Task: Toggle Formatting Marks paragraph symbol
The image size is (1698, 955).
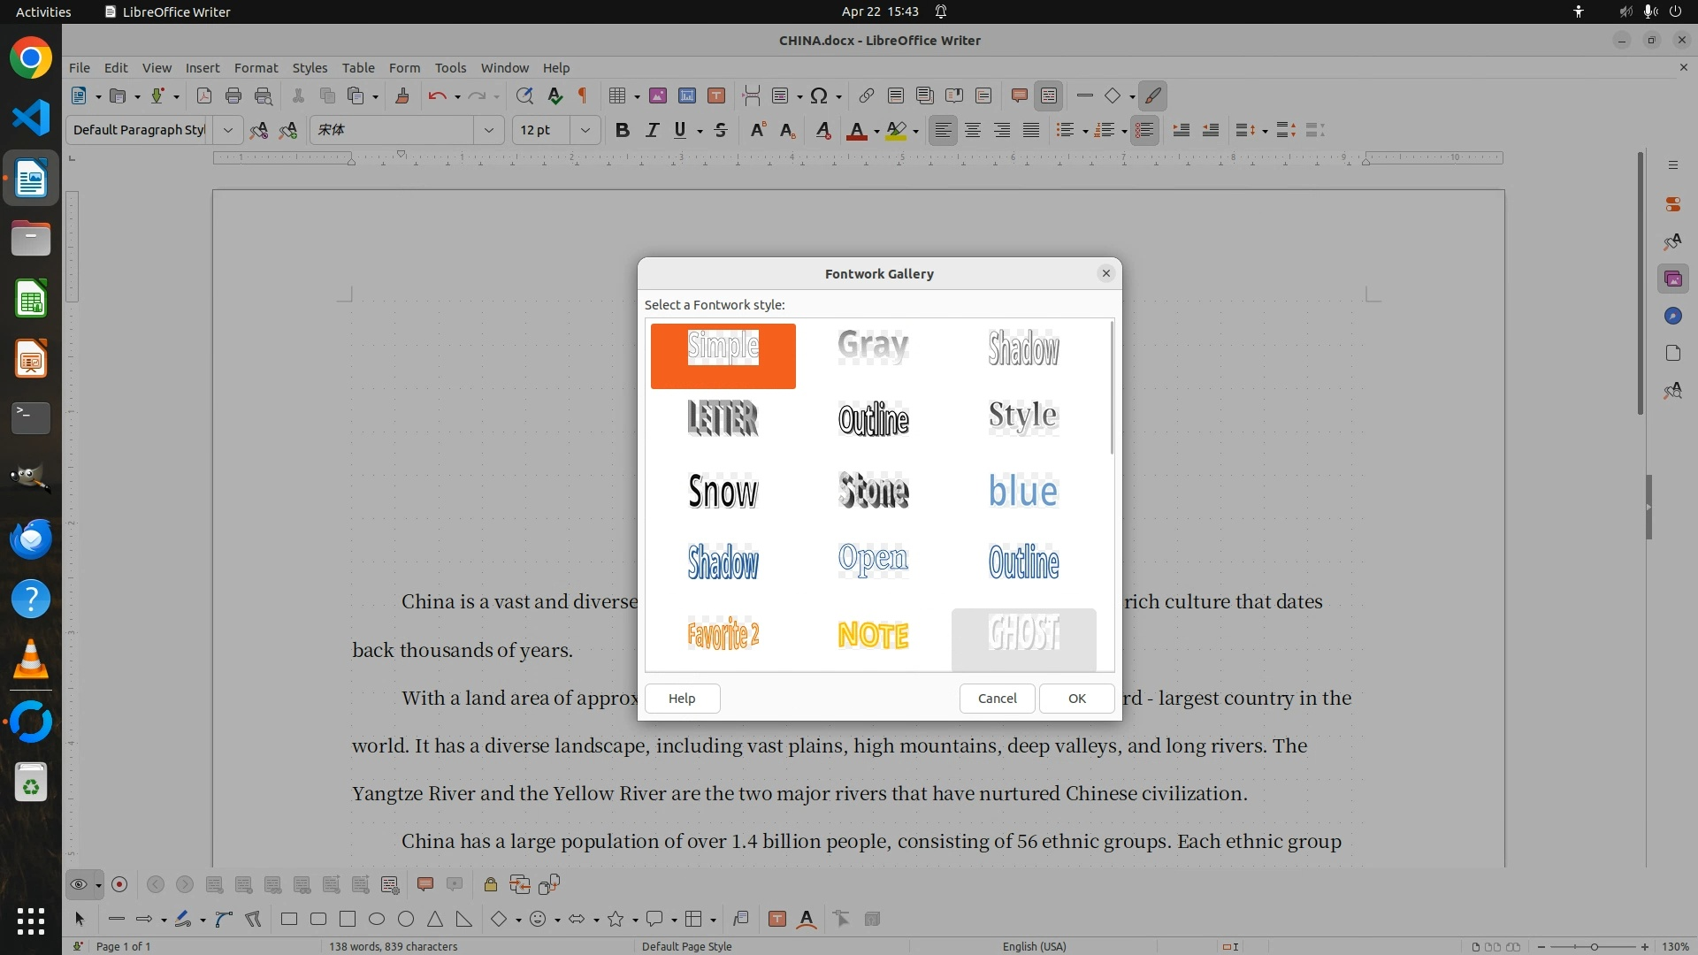Action: coord(583,95)
